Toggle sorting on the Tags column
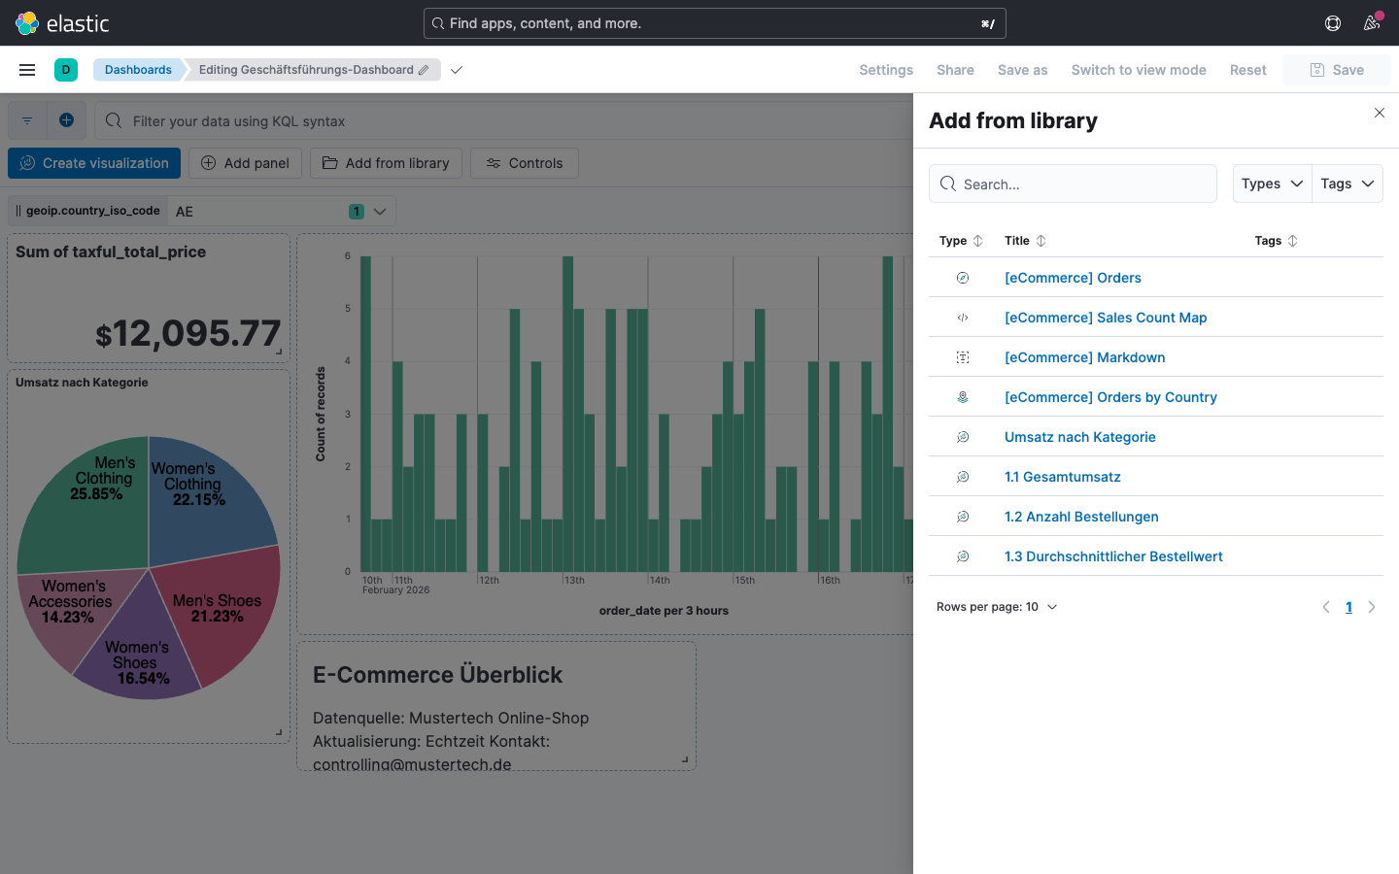 tap(1292, 240)
